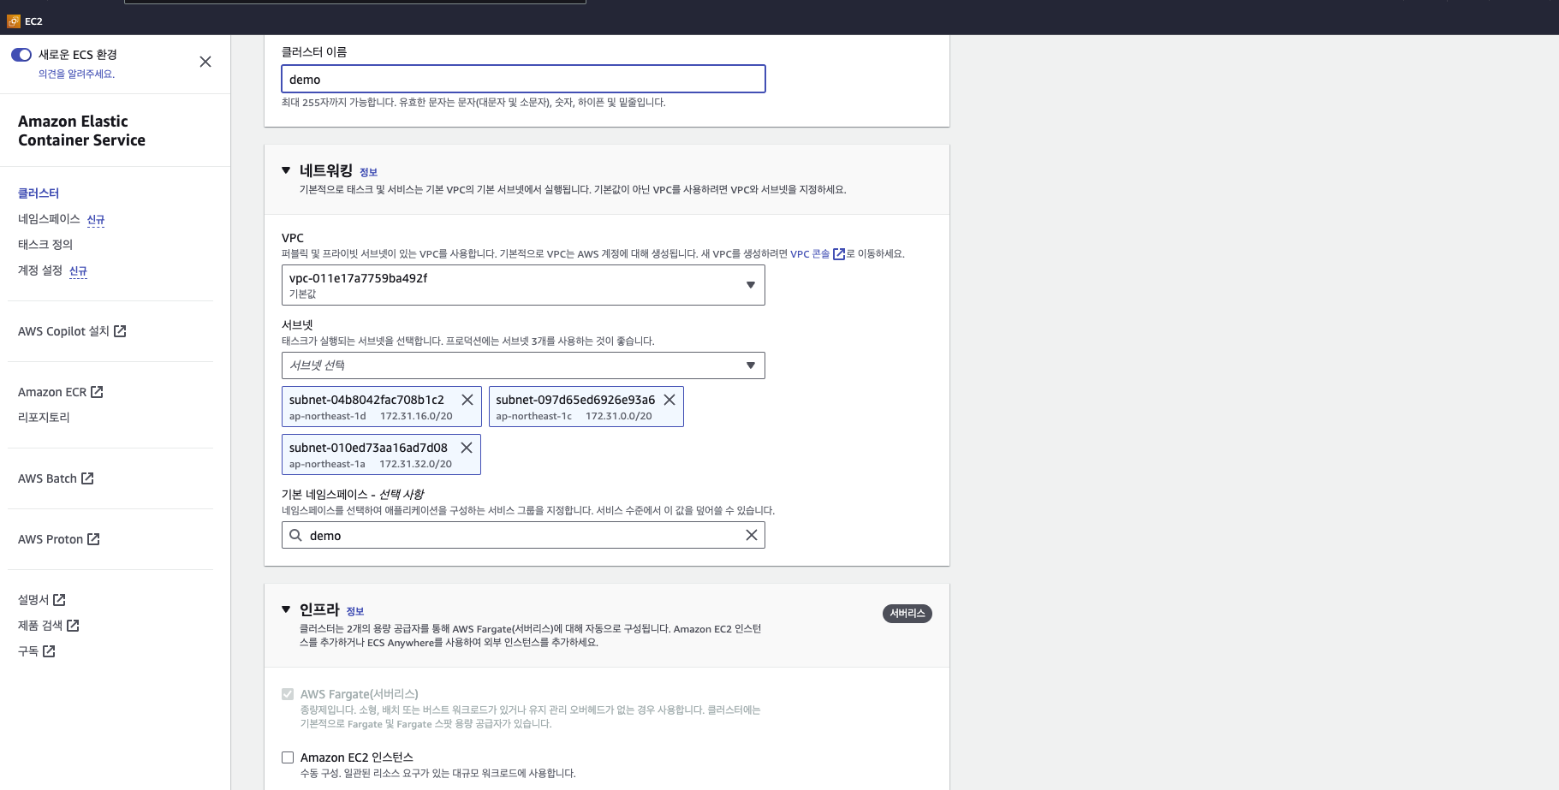Click the EC2 service icon in top bar
This screenshot has height=790, width=1559.
(14, 21)
